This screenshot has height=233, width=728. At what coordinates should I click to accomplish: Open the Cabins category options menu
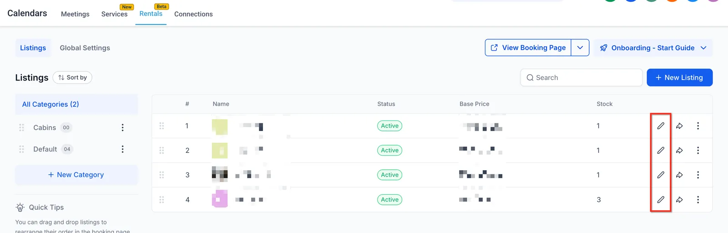coord(122,127)
